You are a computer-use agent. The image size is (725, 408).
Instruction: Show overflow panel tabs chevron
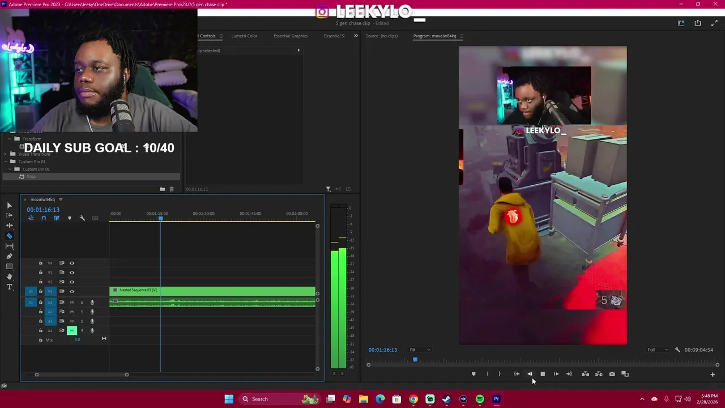[356, 36]
